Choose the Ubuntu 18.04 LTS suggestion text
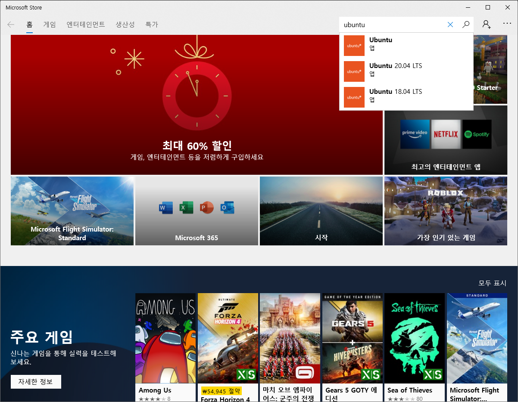 (396, 92)
